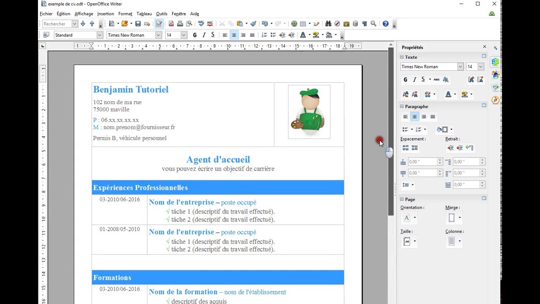Click the New document toolbar icon
540x304 pixels.
pos(111,24)
